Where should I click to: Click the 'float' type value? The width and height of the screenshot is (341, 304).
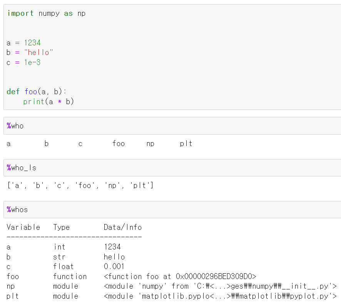[64, 266]
